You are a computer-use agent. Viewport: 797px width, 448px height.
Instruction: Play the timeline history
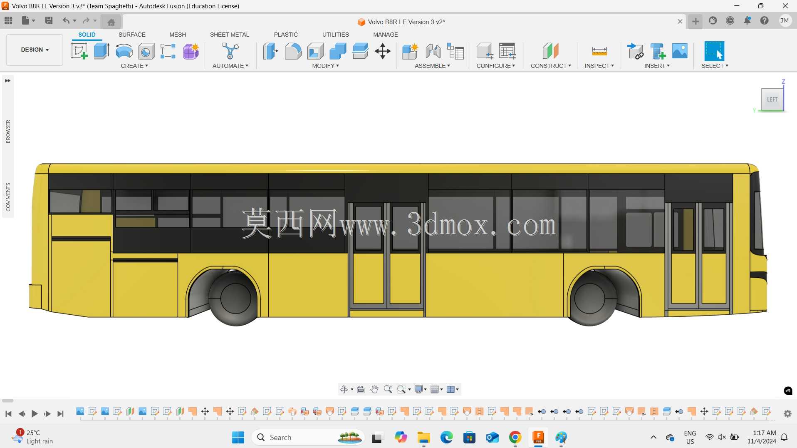(x=35, y=413)
